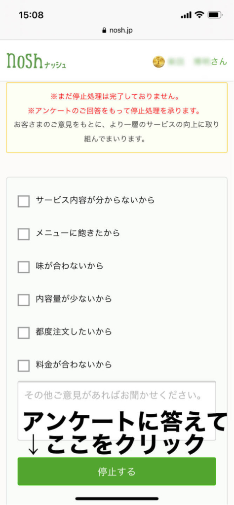
Task: Tap the nosh.jp address bar
Action: click(x=117, y=31)
